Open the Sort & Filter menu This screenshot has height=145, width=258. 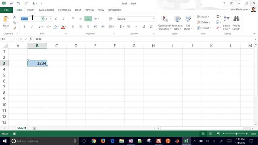[227, 23]
